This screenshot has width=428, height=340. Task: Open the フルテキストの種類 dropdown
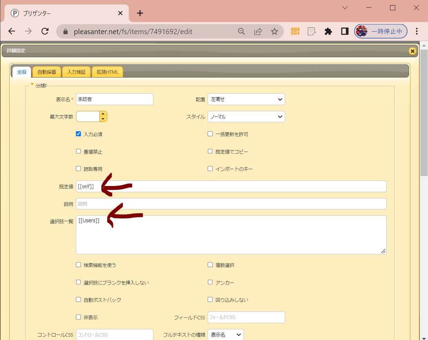[x=226, y=334]
